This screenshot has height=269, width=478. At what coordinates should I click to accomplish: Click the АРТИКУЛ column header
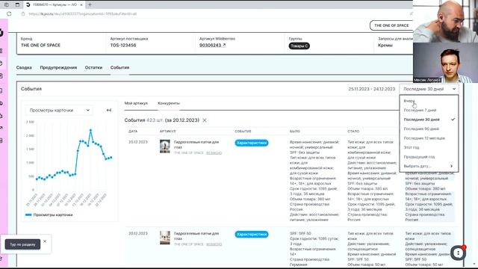167,132
